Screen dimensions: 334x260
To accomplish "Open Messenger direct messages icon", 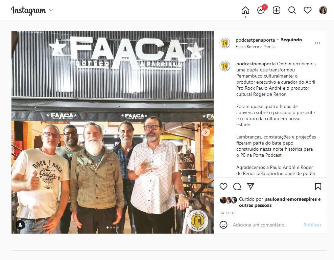I will 261,10.
